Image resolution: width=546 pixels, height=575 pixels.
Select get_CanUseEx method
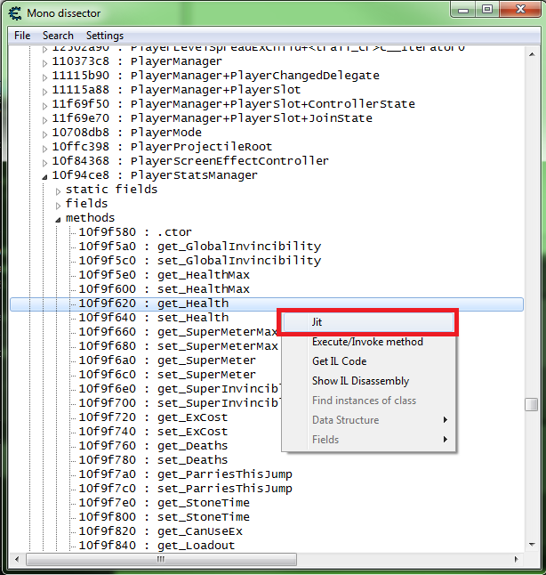[160, 531]
